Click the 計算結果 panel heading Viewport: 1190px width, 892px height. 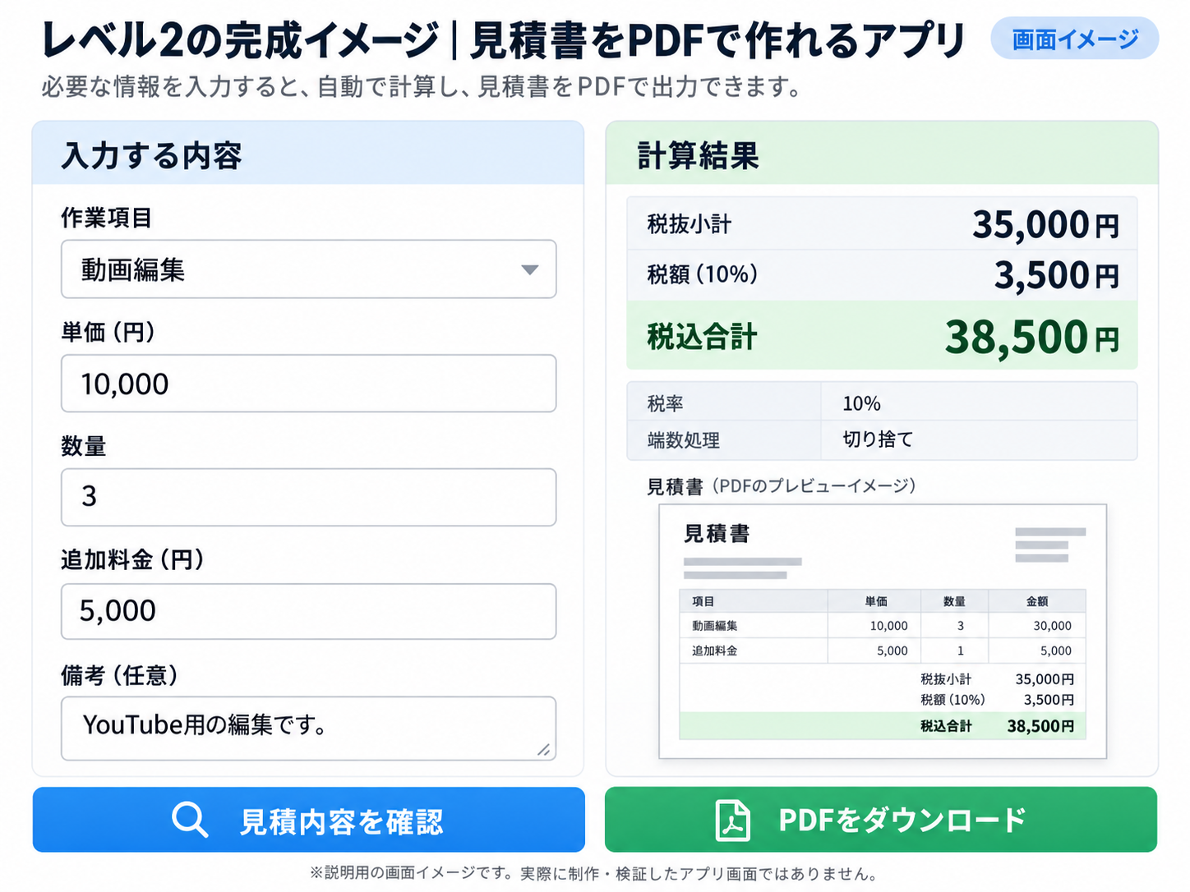point(698,155)
